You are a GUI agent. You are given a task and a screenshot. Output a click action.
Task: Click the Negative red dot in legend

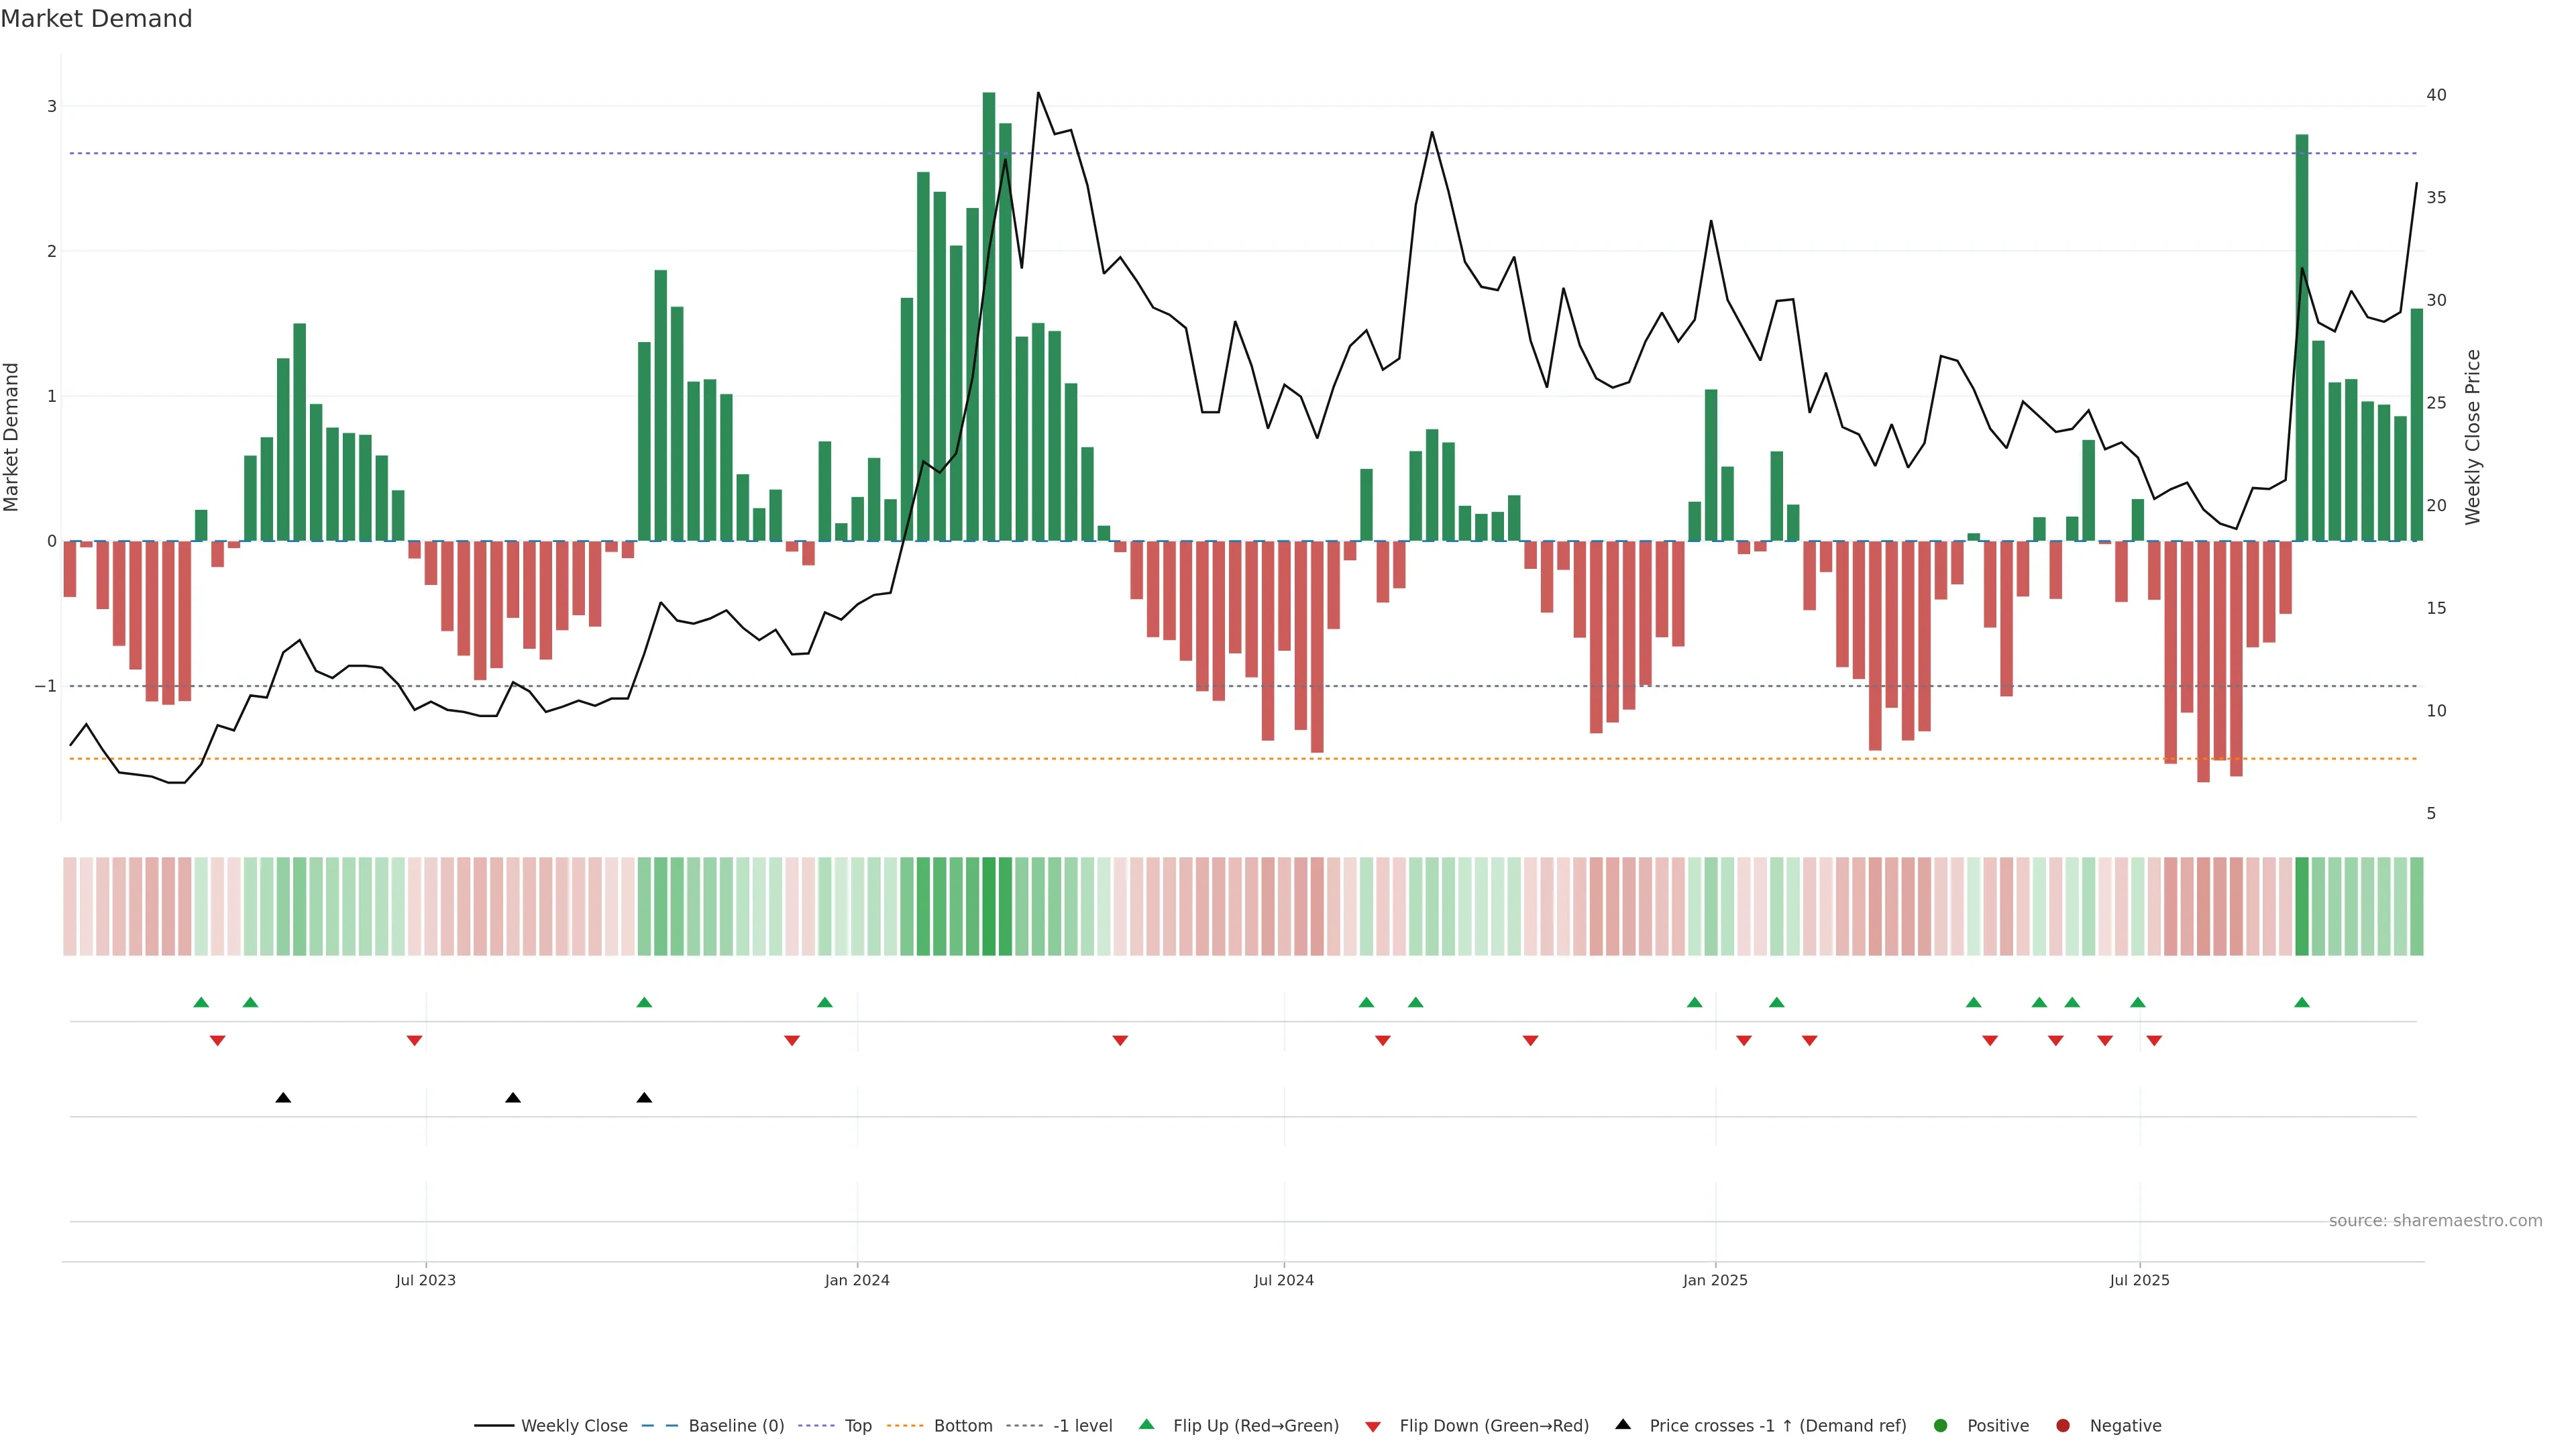pyautogui.click(x=2063, y=1425)
